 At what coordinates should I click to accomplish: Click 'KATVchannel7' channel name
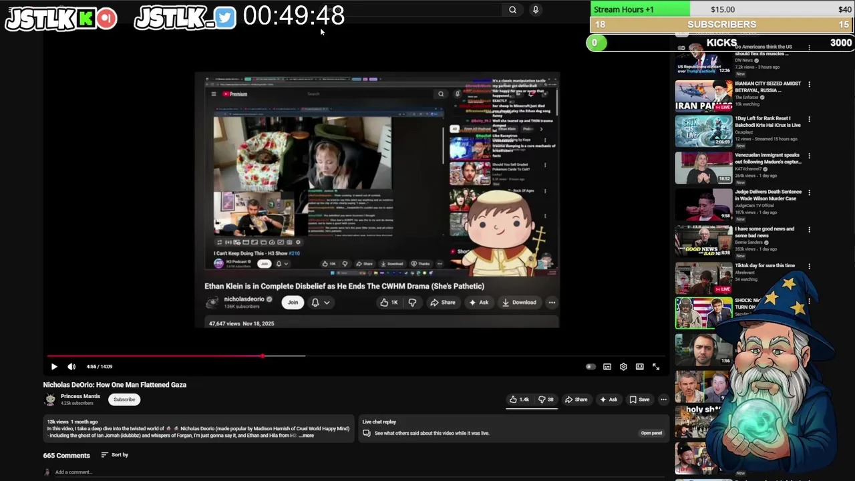coord(749,169)
